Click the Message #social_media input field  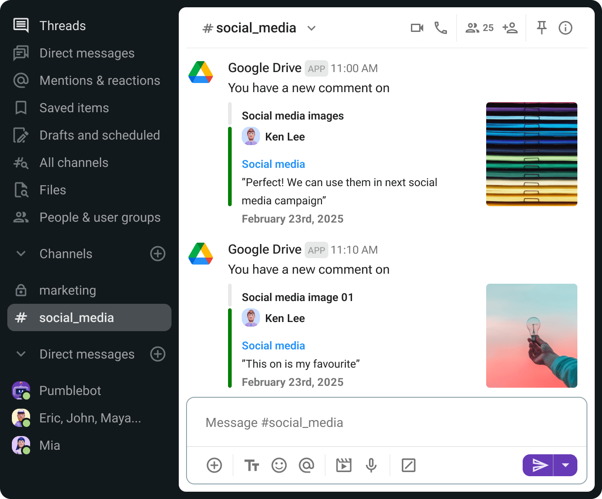(x=387, y=422)
